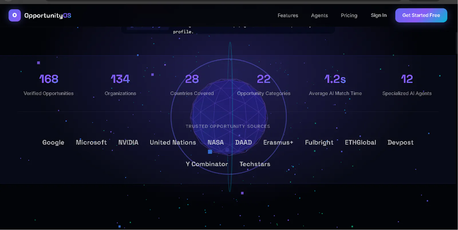Click the Erasmus+ source name
This screenshot has width=458, height=230.
click(x=278, y=142)
